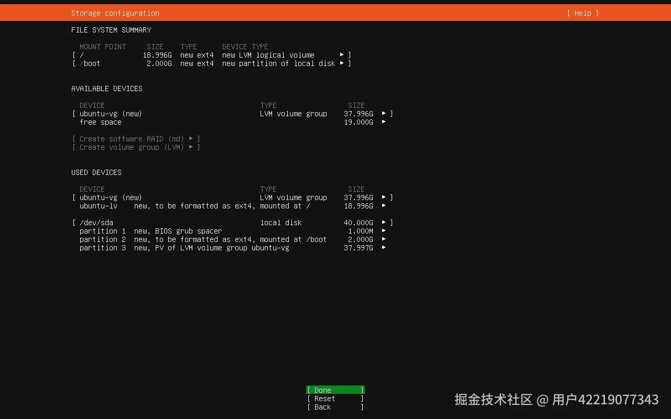Select Create volume group (LVM)
This screenshot has width=671, height=419.
point(136,147)
